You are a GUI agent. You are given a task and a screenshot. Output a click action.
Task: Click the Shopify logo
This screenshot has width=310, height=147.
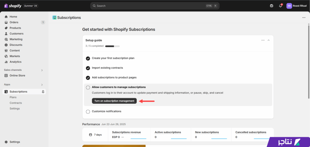(x=13, y=6)
